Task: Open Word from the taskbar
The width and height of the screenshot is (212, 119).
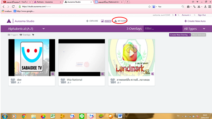Action: [x=120, y=116]
